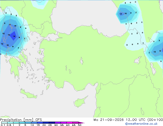Click the '14' precipitation value on the map
This screenshot has width=163, height=126.
(9, 35)
